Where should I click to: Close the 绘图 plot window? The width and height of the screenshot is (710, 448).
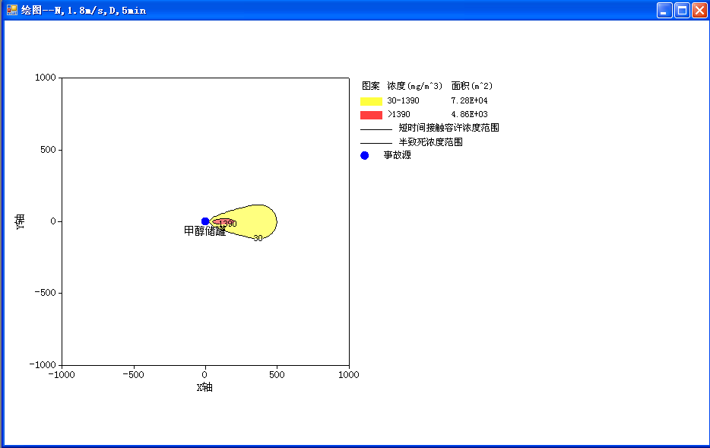click(x=699, y=11)
